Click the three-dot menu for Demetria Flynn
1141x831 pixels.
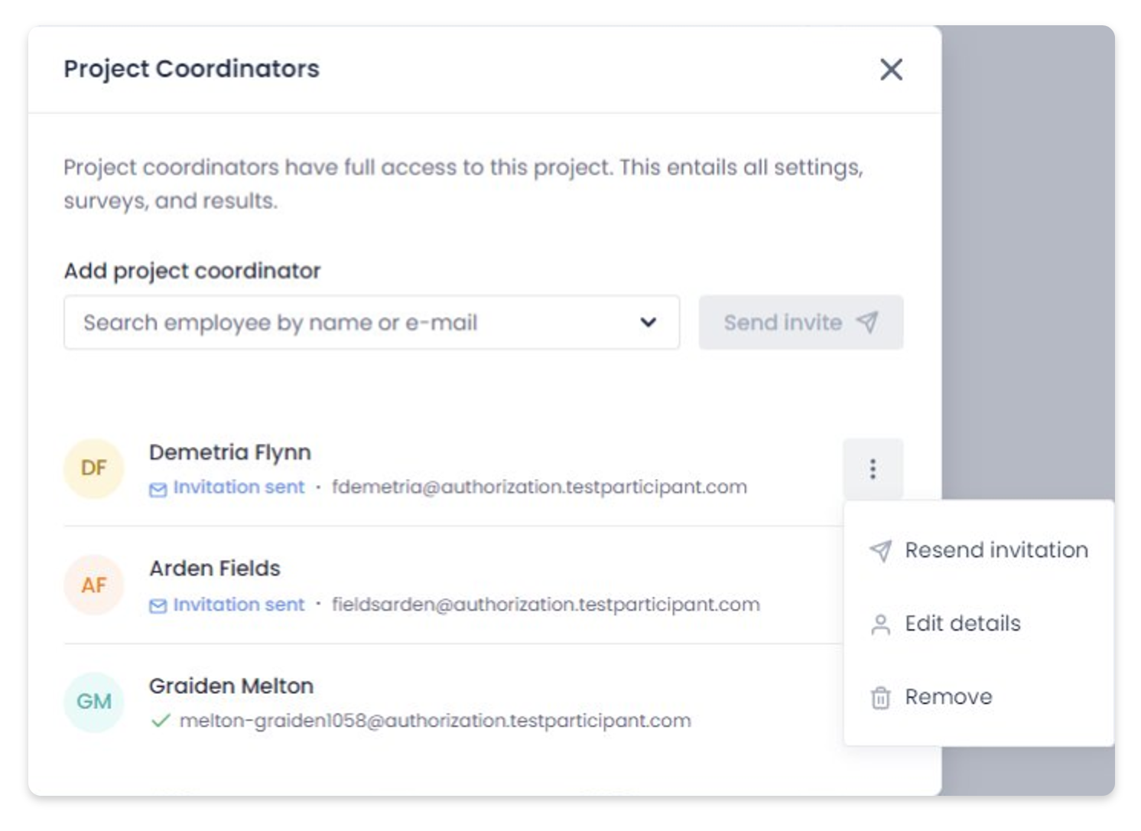coord(873,469)
